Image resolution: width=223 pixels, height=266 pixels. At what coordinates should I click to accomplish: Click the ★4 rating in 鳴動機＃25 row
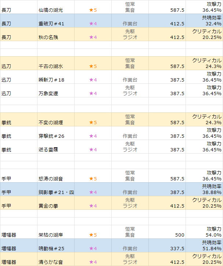93,248
